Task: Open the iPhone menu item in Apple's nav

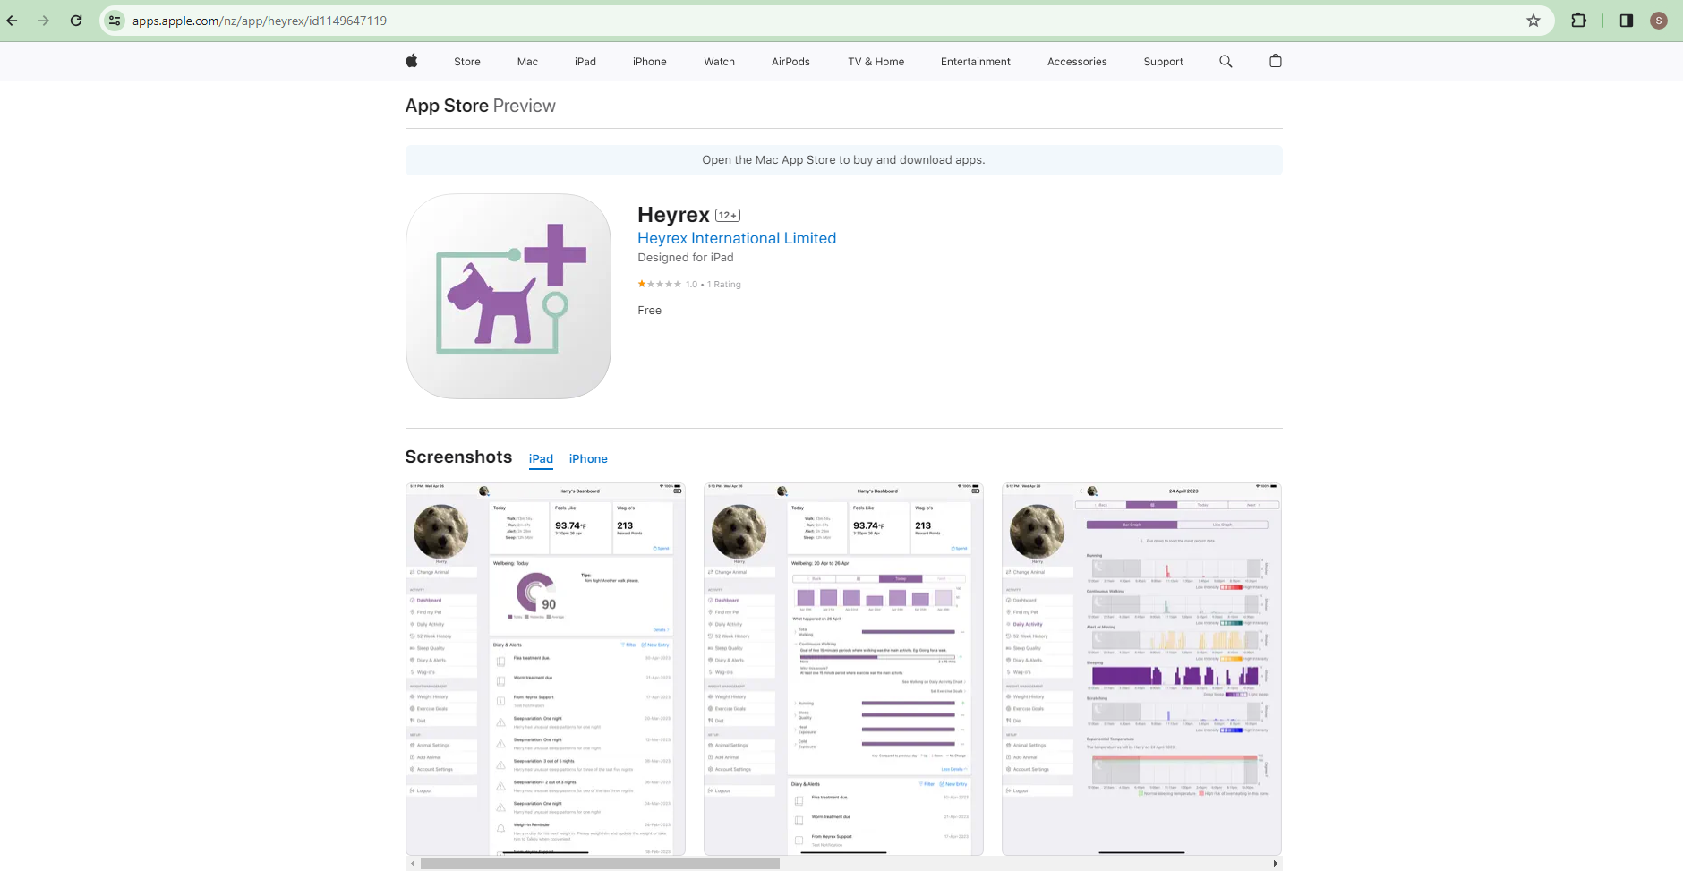Action: click(649, 61)
